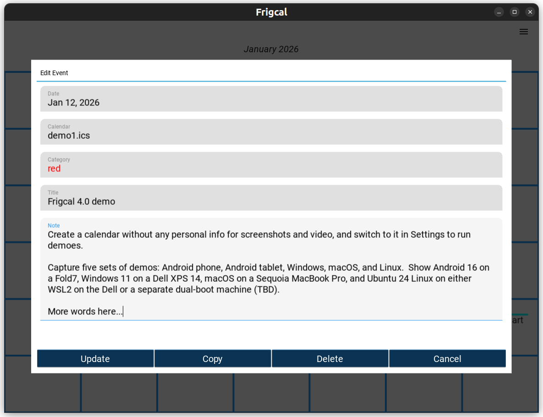Close the Frigcal window

tap(530, 12)
